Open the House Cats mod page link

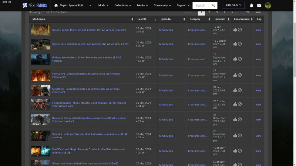pos(90,44)
